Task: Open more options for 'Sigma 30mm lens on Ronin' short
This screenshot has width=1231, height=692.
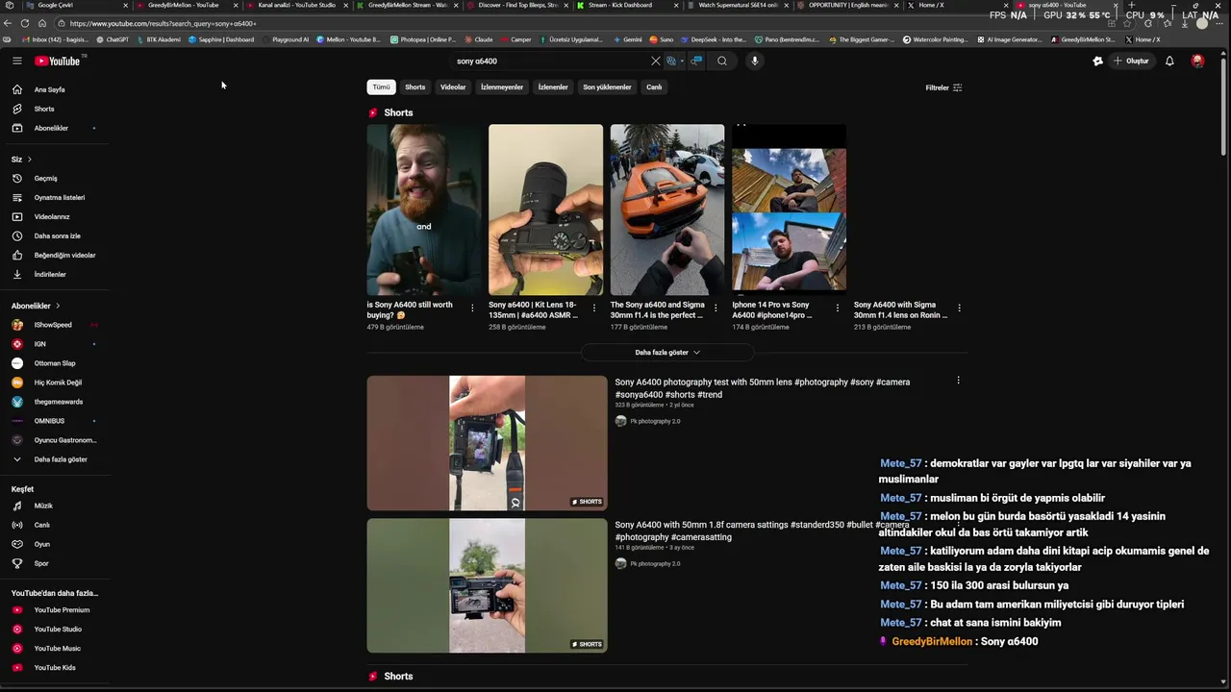Action: [959, 309]
